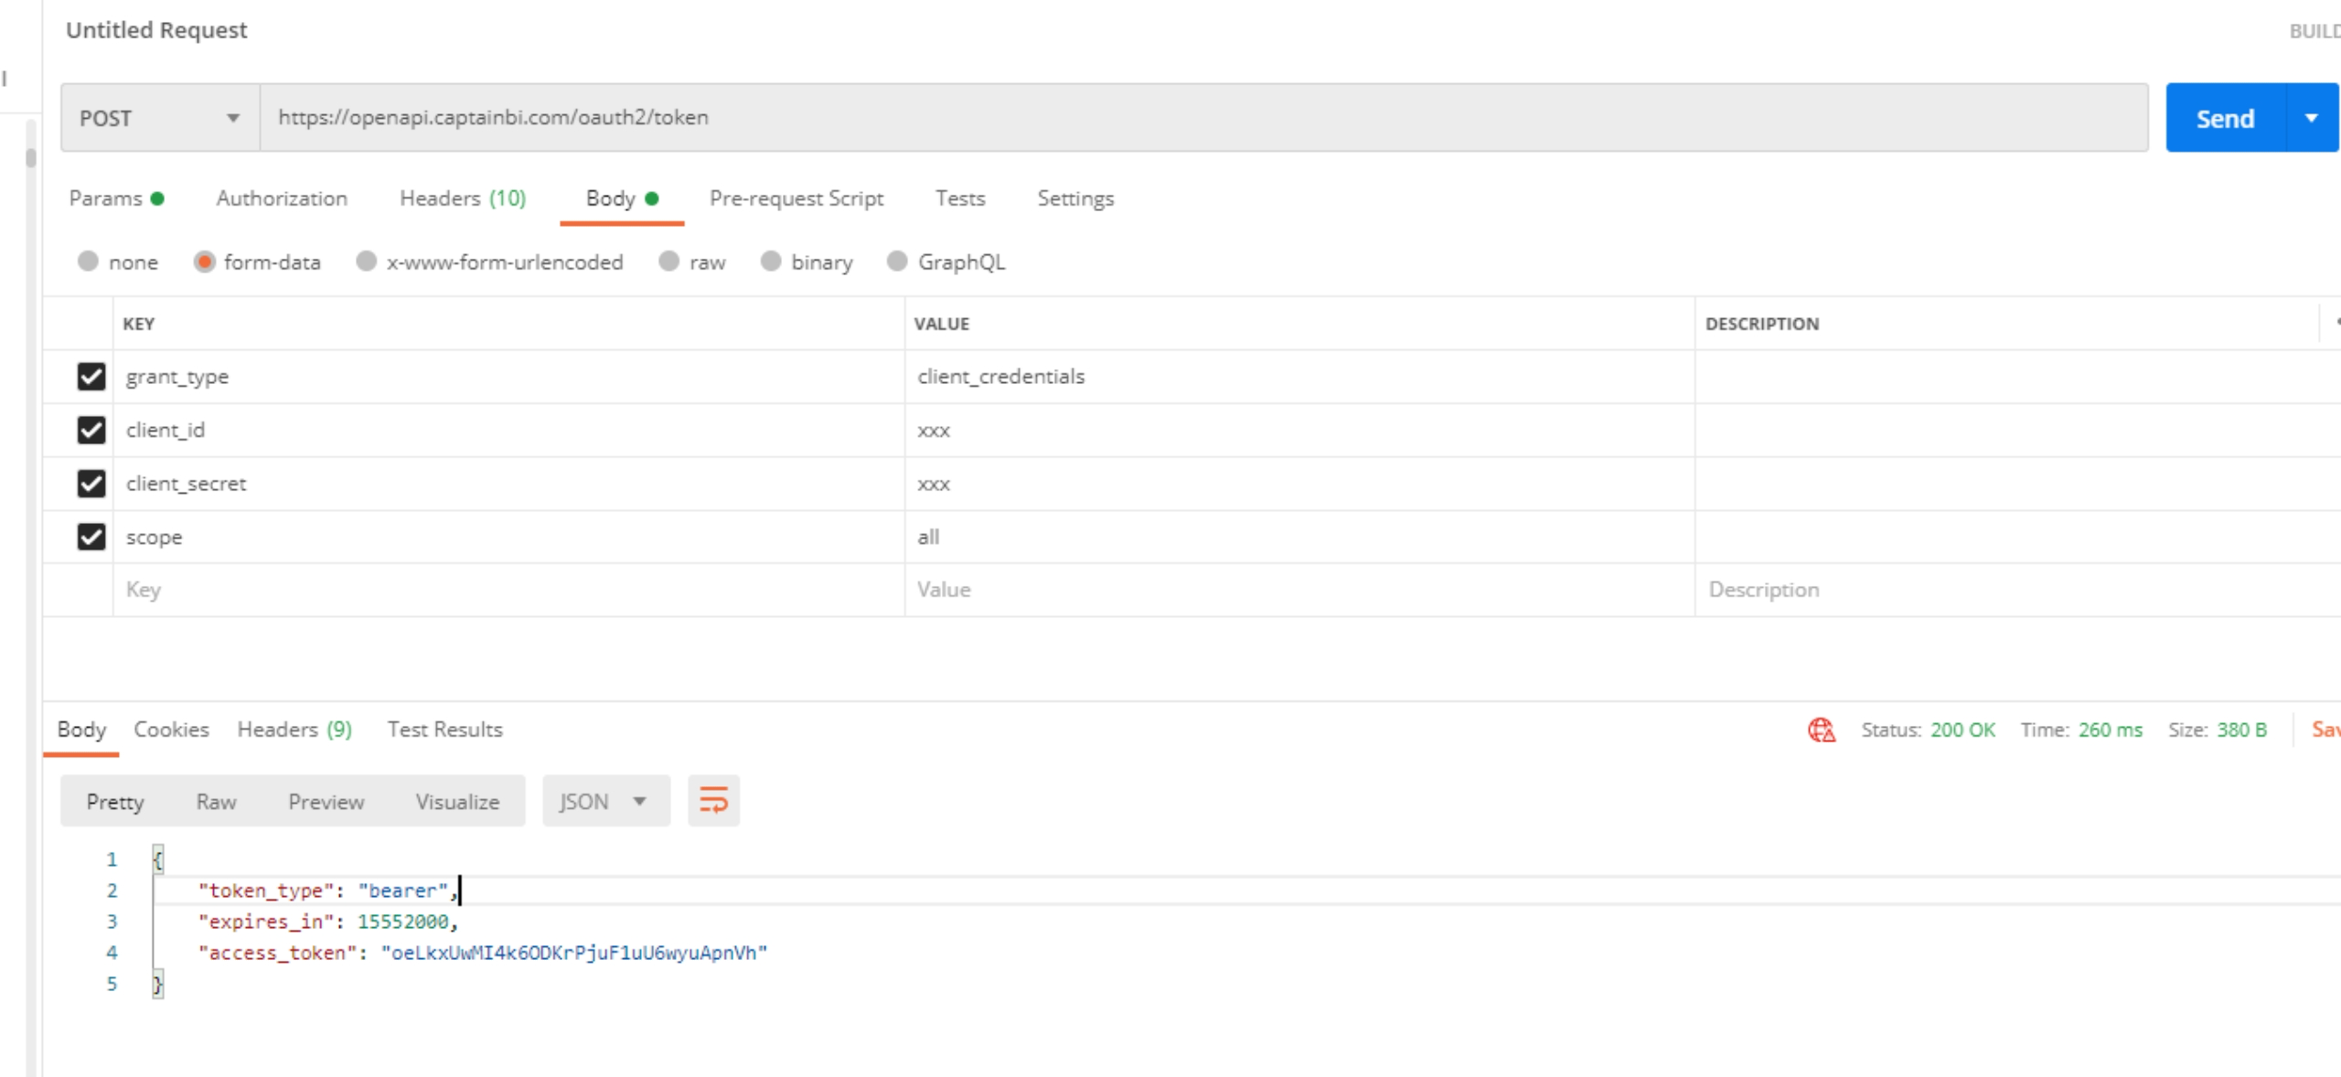Image resolution: width=2341 pixels, height=1077 pixels.
Task: Open the response Headers (9) tab
Action: (294, 730)
